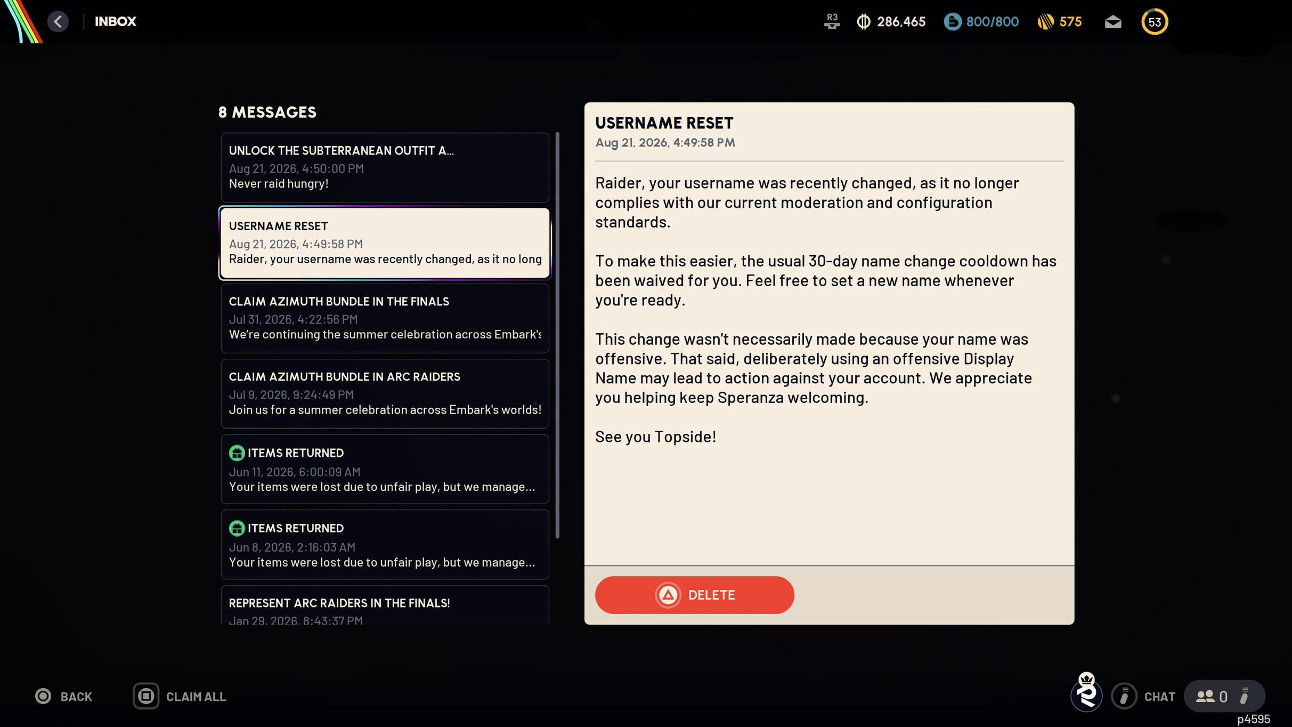
Task: Open the Chat button icon
Action: click(x=1124, y=696)
